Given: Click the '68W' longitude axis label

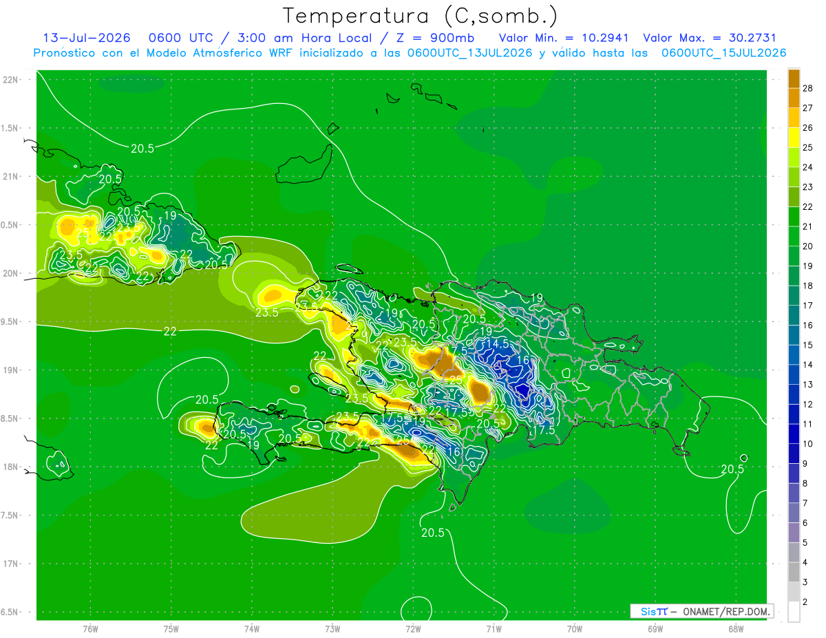Looking at the screenshot, I should coord(736,629).
